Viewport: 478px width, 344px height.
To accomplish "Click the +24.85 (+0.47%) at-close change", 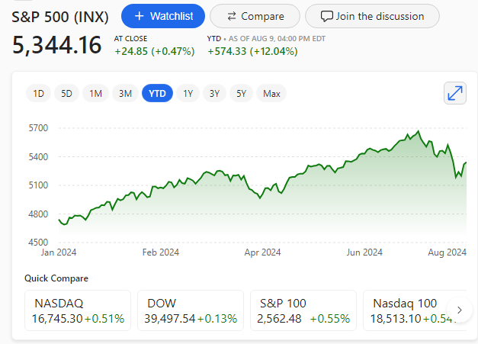I will pyautogui.click(x=154, y=51).
